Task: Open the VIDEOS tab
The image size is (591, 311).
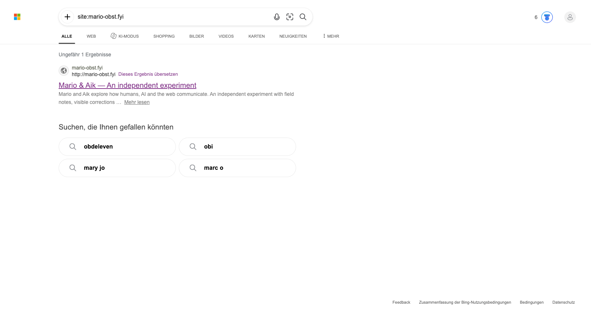Action: 226,36
